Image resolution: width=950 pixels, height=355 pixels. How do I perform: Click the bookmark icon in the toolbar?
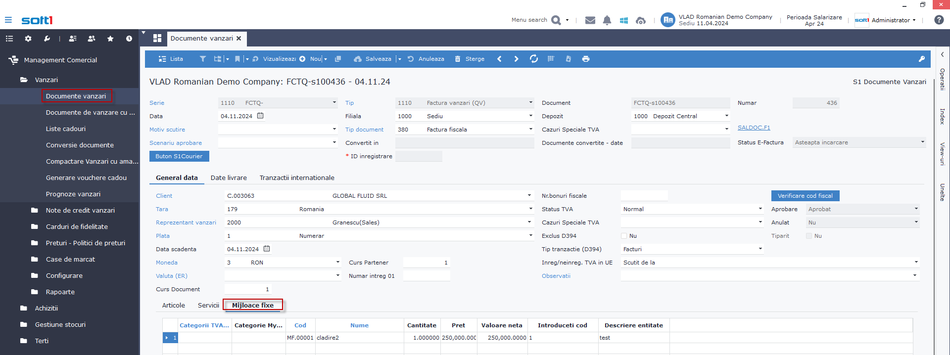(237, 59)
